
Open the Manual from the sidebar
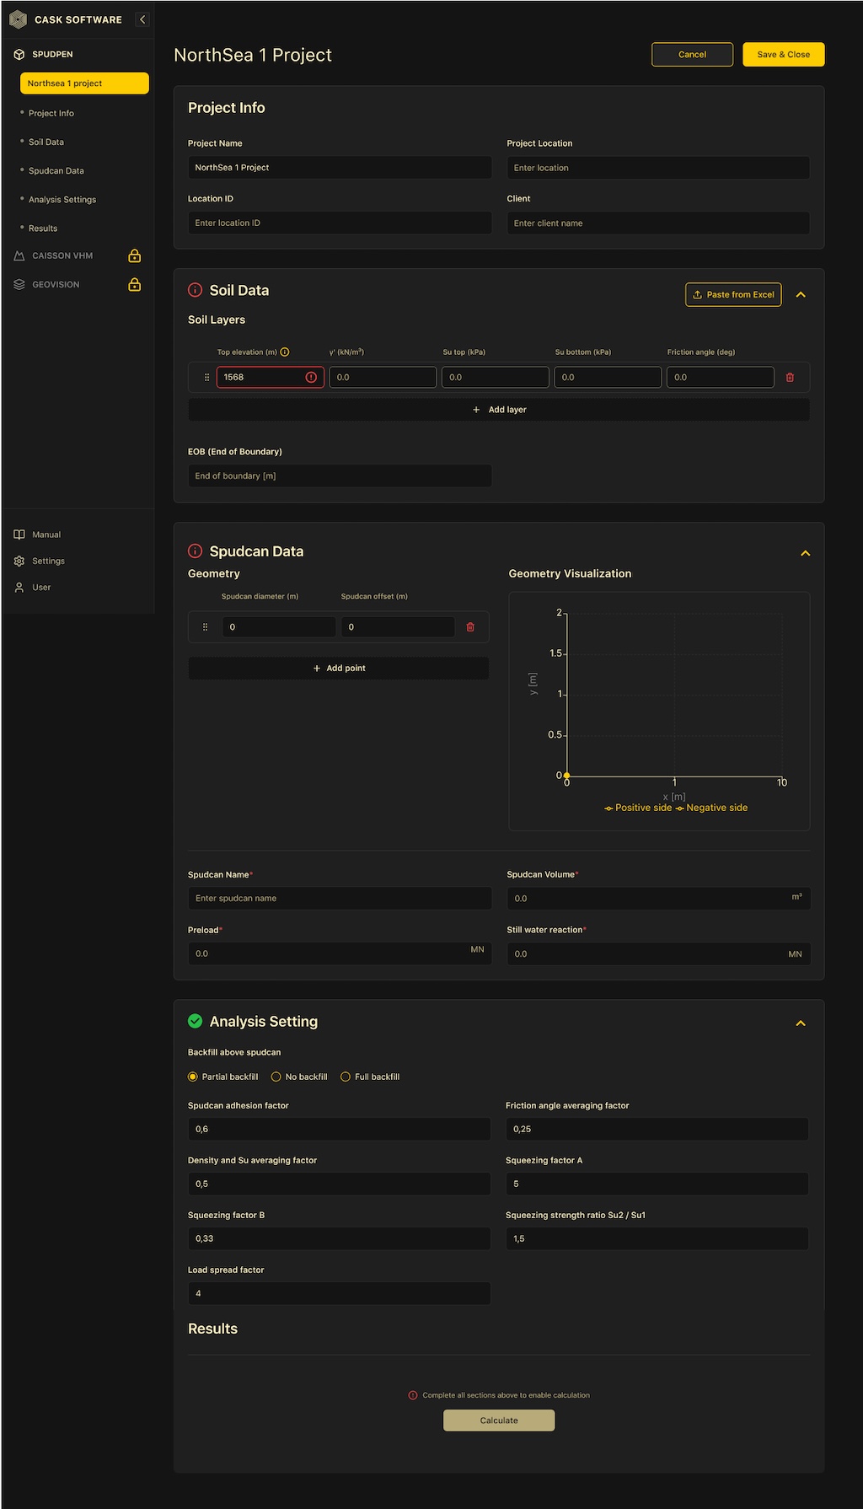pos(46,534)
